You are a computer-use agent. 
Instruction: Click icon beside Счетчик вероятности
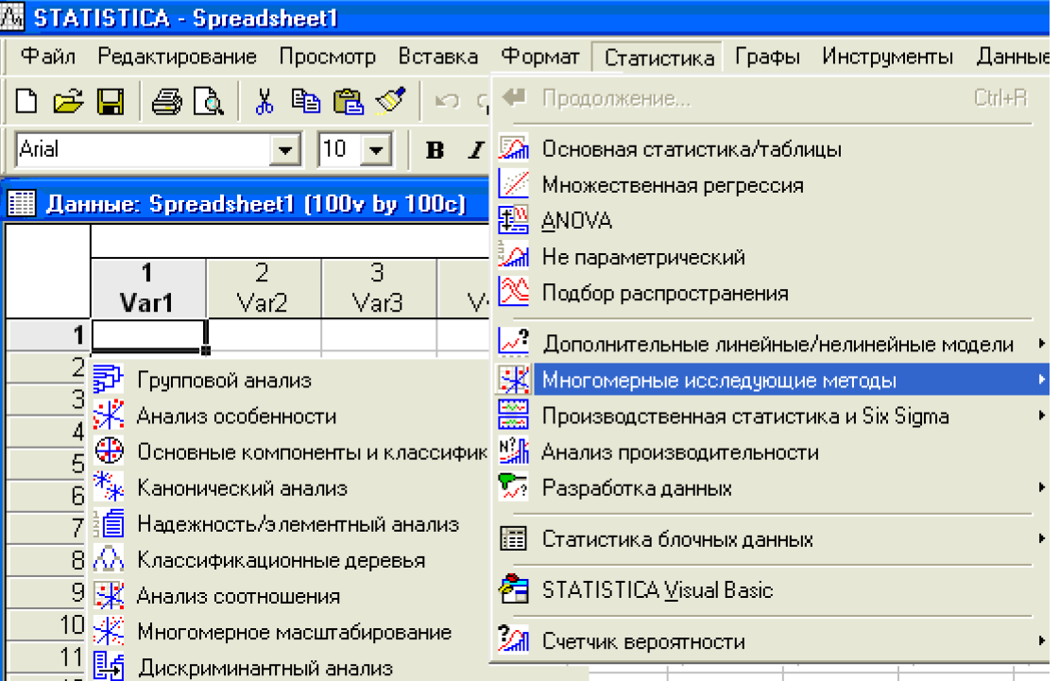coord(513,639)
